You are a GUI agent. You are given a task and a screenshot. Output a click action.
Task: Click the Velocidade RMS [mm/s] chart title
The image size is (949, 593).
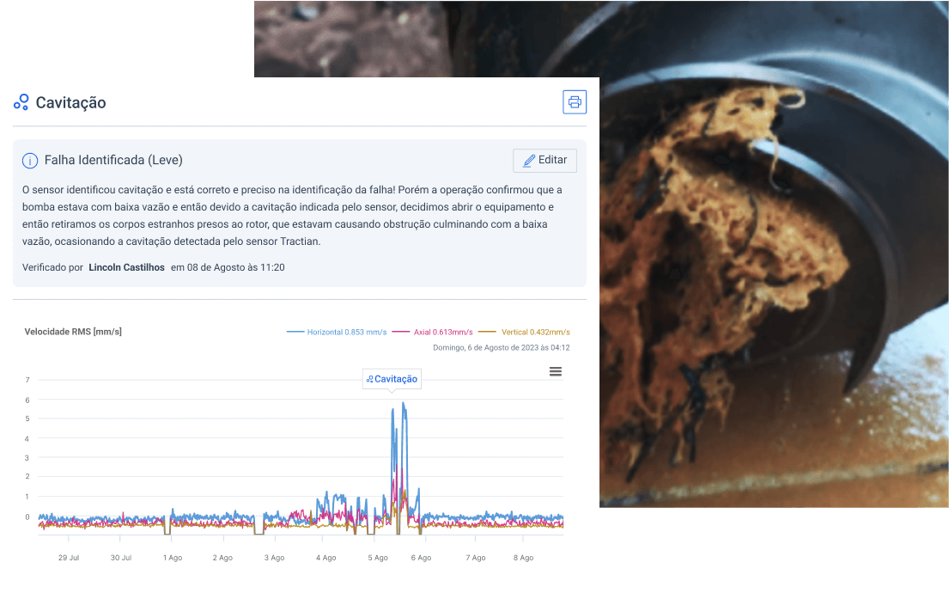73,332
